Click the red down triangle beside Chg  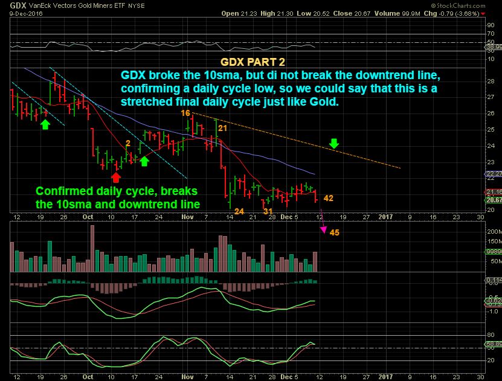pos(483,14)
